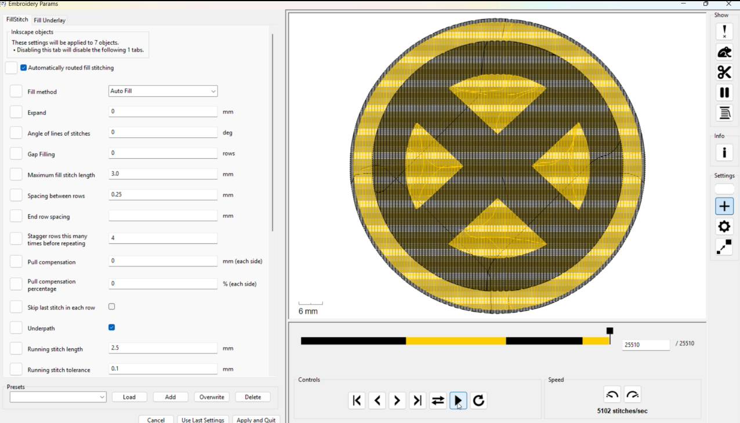This screenshot has height=423, width=740.
Task: Click the Stagger rows field showing 4
Action: [x=163, y=238]
